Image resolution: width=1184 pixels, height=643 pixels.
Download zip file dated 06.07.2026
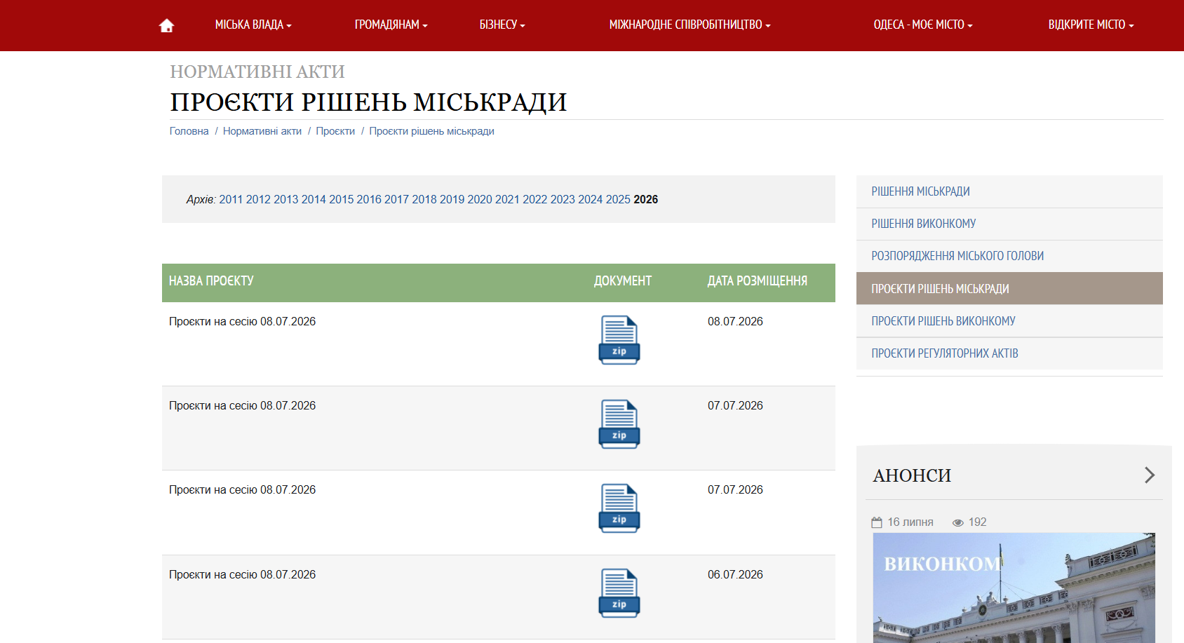click(x=619, y=593)
